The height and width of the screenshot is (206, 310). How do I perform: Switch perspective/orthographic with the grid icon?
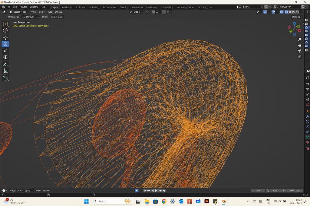300,57
